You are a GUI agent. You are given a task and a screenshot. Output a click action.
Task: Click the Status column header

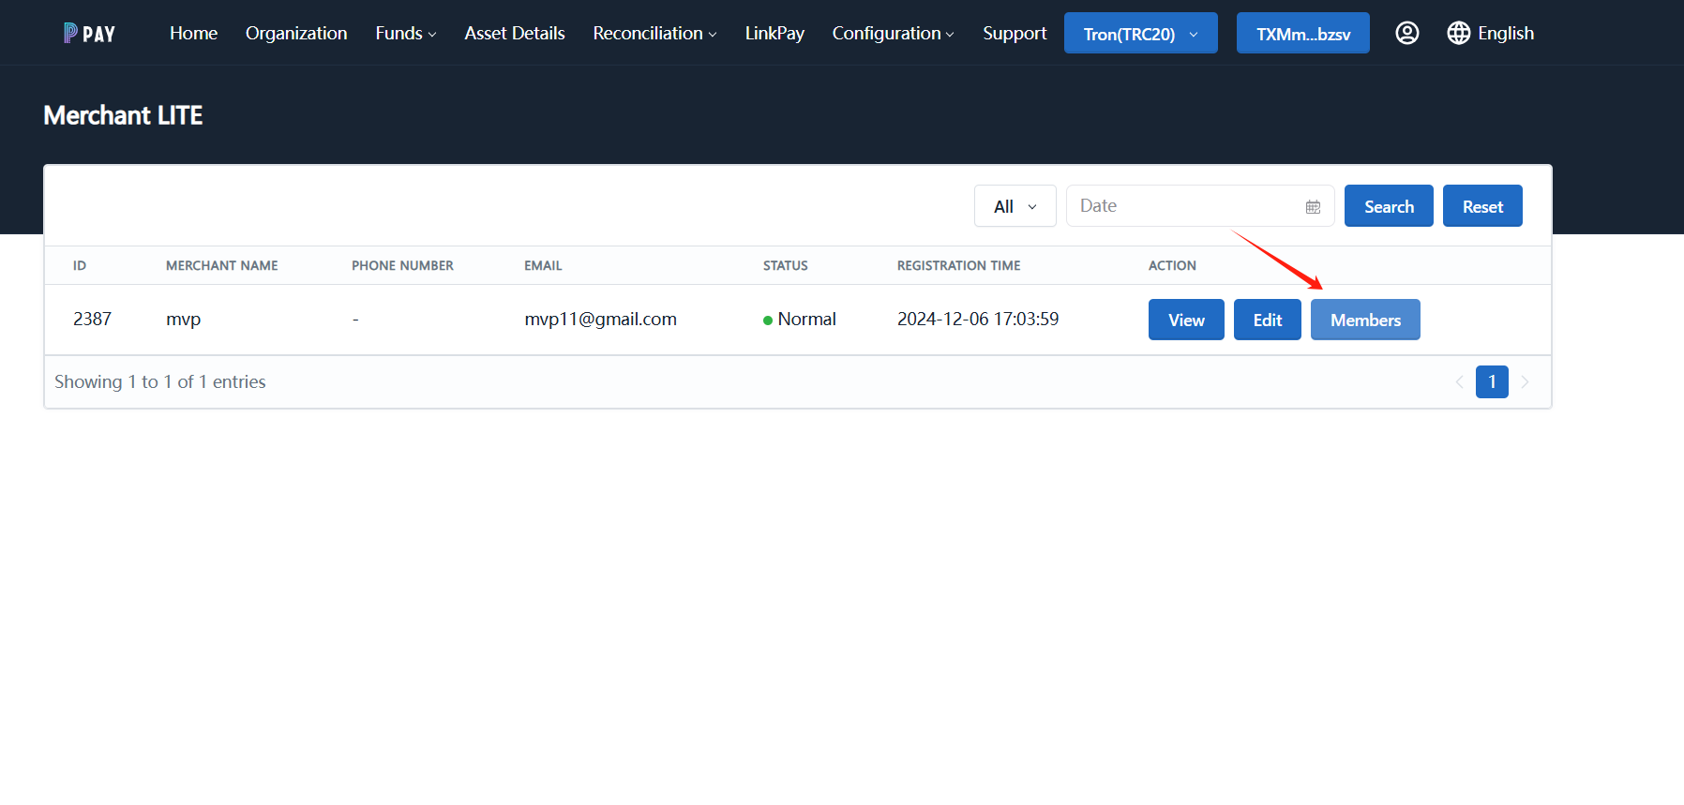tap(785, 266)
